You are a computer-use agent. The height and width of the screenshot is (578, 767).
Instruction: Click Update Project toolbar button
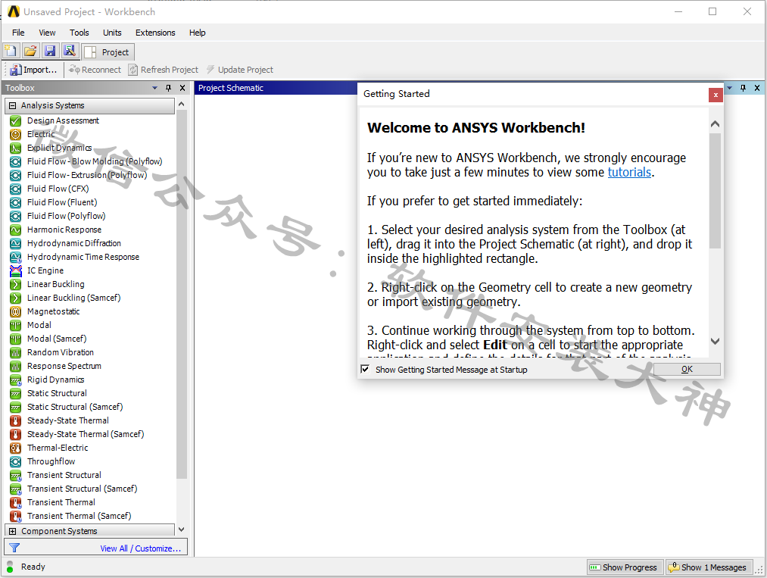tap(240, 70)
